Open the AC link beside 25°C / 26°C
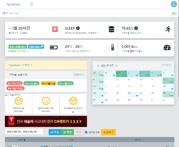Image resolution: width=179 pixels, height=147 pixels. [x=83, y=51]
